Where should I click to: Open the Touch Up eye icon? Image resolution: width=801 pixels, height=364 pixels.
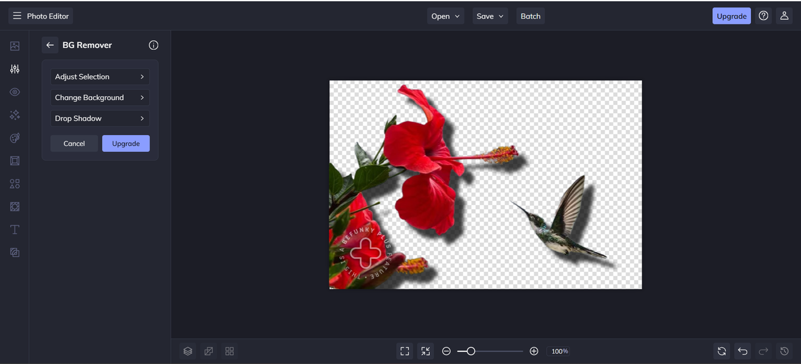(x=15, y=92)
